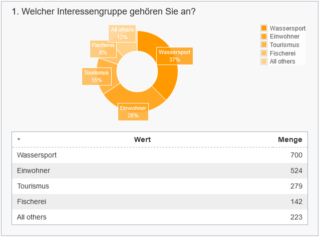Click the Fischerei legend color swatch
This screenshot has width=320, height=237.
point(264,53)
